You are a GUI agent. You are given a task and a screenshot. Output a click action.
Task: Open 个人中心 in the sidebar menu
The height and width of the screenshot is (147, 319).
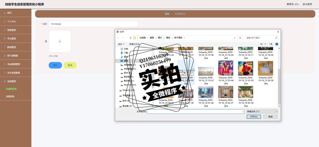[x=12, y=22]
